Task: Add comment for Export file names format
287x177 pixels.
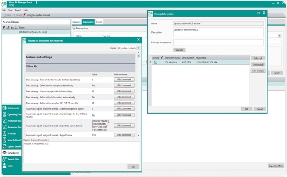Action: point(124,126)
